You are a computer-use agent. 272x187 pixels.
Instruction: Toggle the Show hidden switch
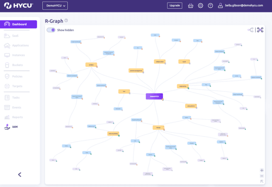pyautogui.click(x=51, y=30)
